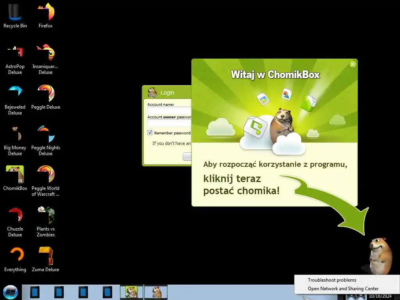Click the hamster character above the tray
Screen dimensions: 400x300
coord(380,256)
